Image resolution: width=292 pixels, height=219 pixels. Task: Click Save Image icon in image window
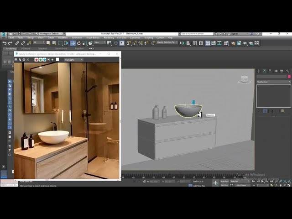click(16, 60)
